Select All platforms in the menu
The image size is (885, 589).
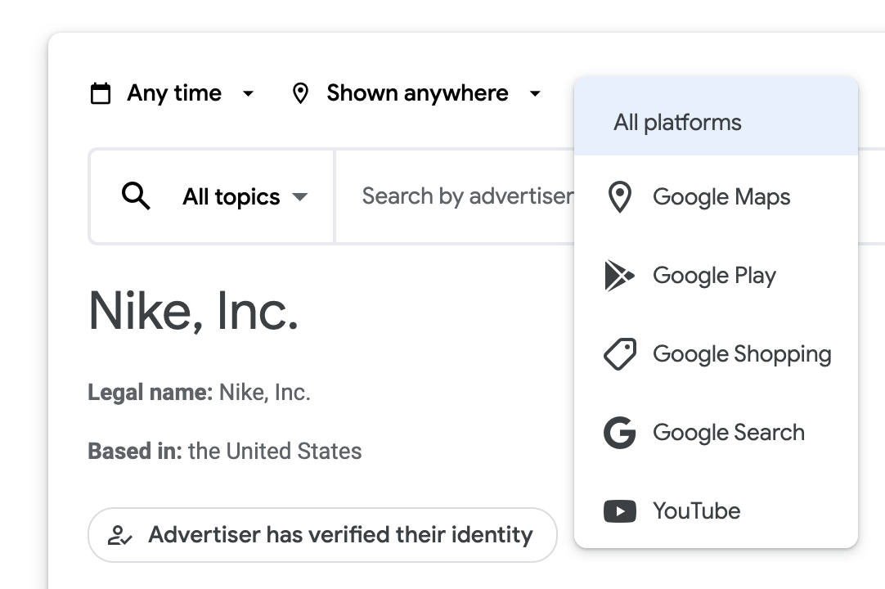[677, 123]
